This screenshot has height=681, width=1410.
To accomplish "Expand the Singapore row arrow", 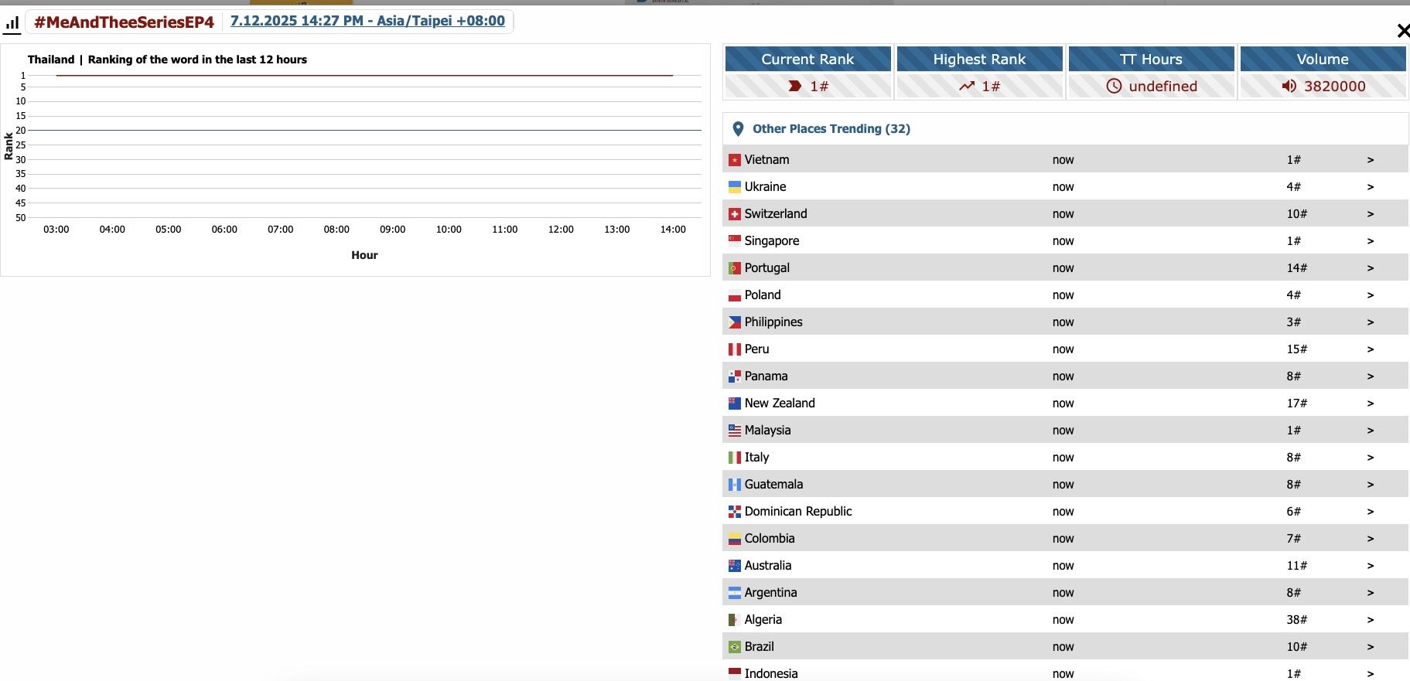I will point(1370,241).
